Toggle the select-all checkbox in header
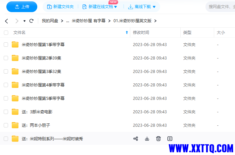Image resolution: width=235 pixels, height=155 pixels. pyautogui.click(x=6, y=33)
